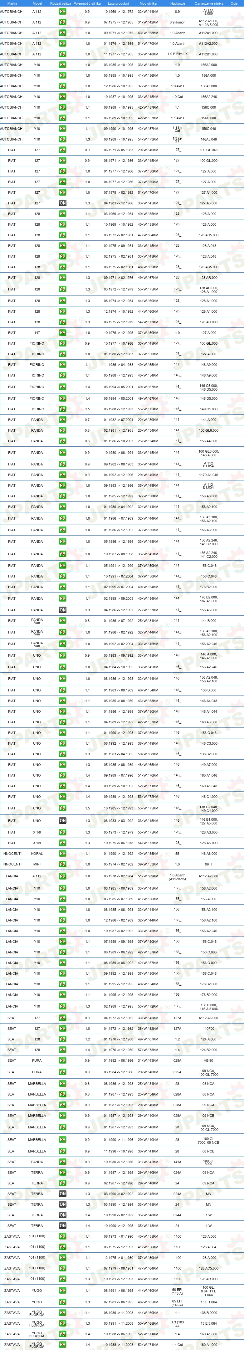The image size is (244, 1350).
Task: Click the Moc silnika column header
Action: click(149, 3)
